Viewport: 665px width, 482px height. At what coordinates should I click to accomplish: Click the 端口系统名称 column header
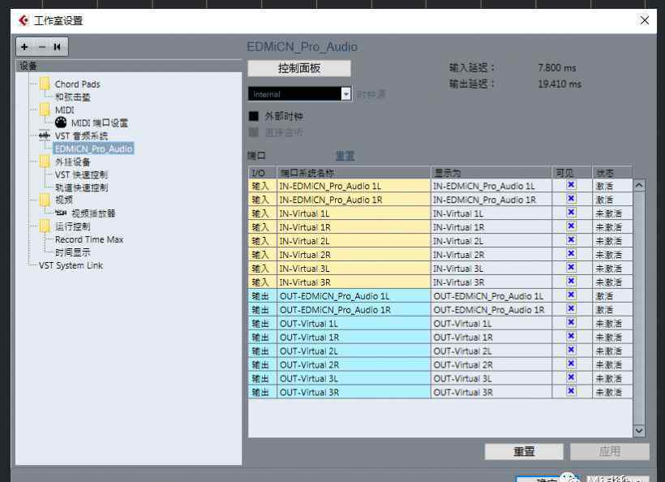[354, 173]
